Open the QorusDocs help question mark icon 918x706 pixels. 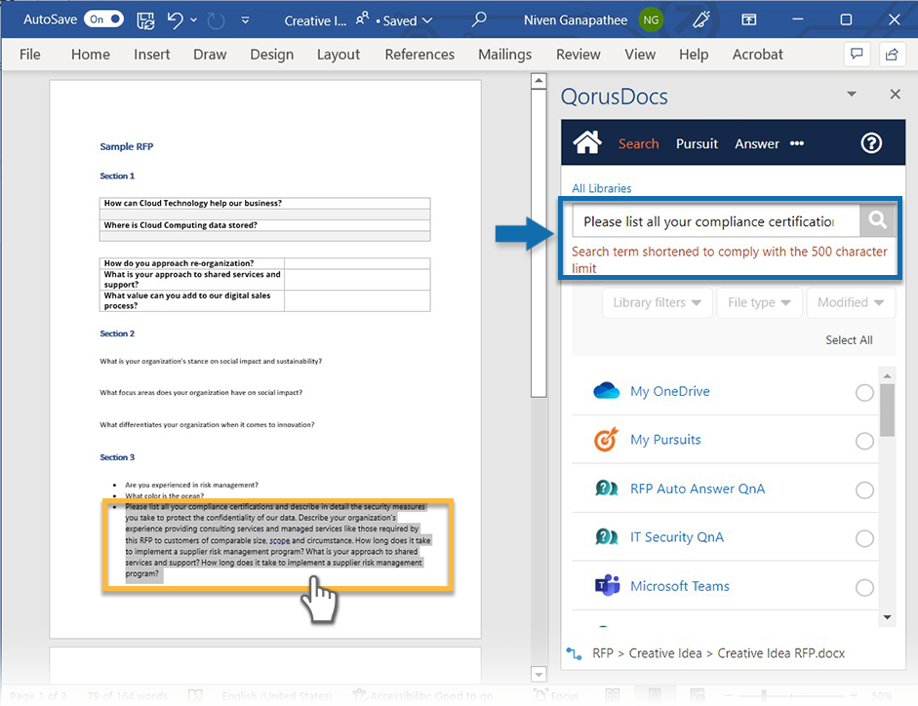pyautogui.click(x=871, y=143)
